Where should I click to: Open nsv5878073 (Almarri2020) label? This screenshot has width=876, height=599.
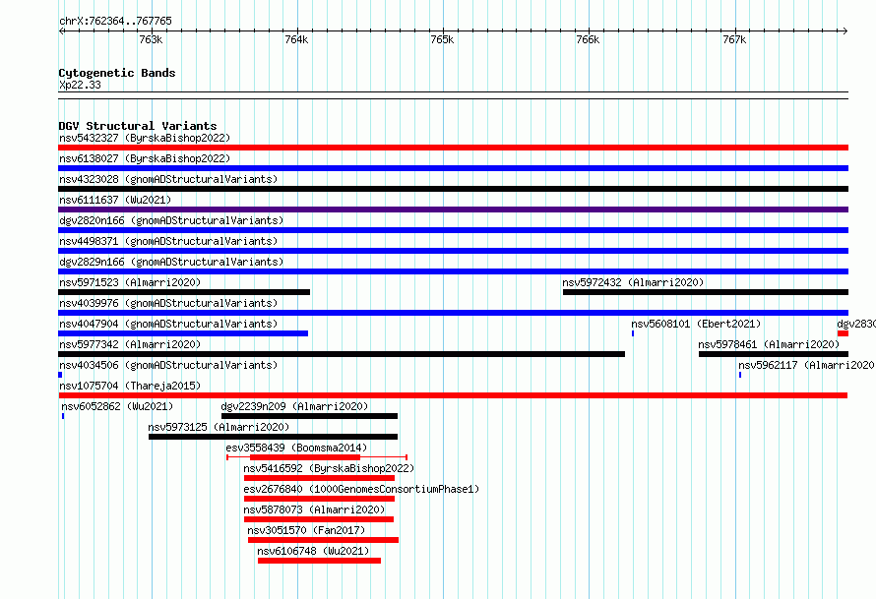[314, 509]
